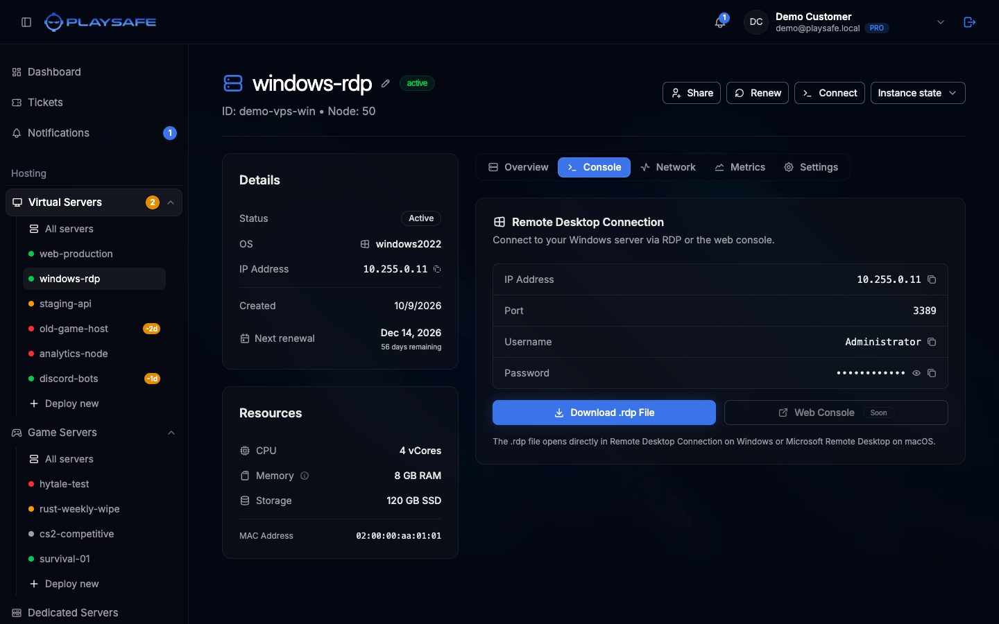Click the Web Console button
The height and width of the screenshot is (624, 999).
836,413
